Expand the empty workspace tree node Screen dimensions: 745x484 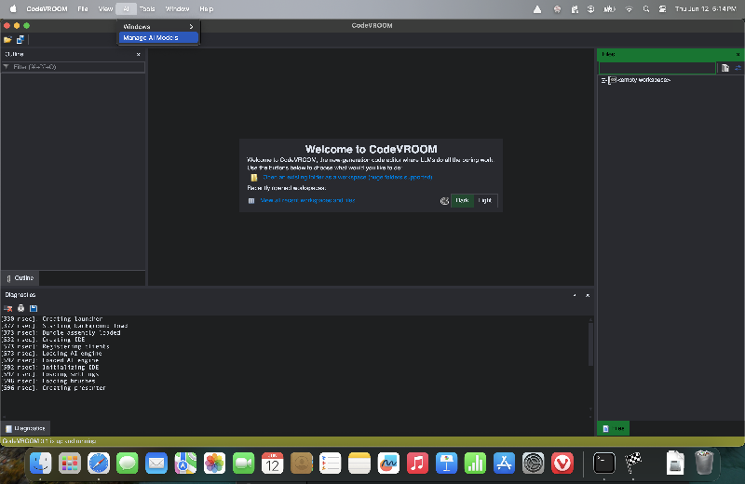tap(604, 80)
